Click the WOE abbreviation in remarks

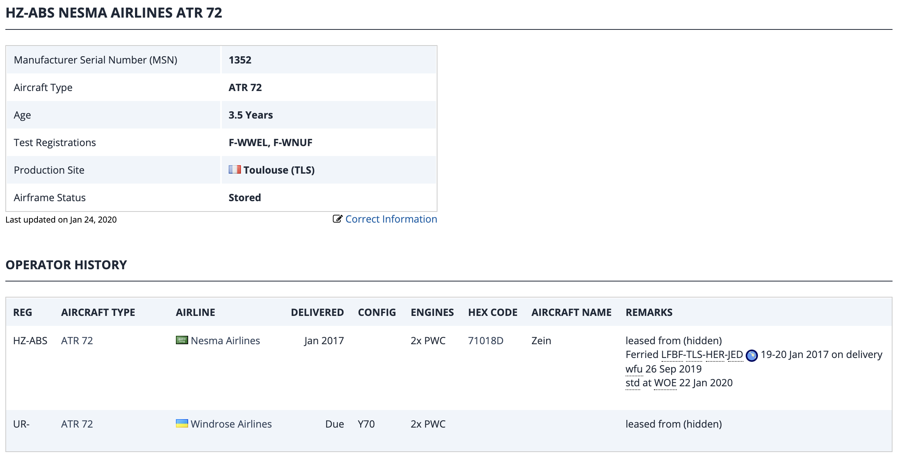[665, 383]
